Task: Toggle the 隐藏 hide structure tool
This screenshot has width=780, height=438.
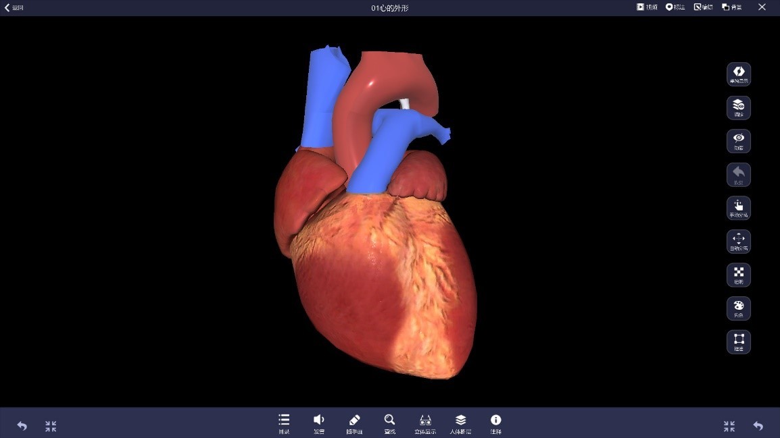Action: pos(739,141)
